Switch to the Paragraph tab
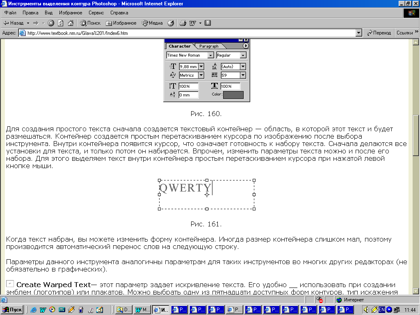This screenshot has height=315, width=420. (209, 46)
